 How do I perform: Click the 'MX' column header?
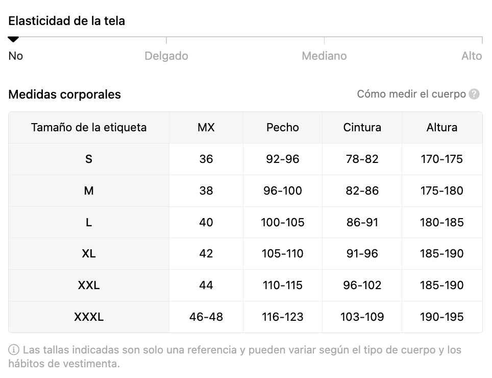pos(206,128)
